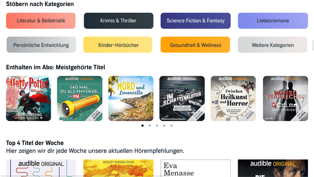The height and width of the screenshot is (177, 314).
Task: Open Sag mal, du als Physiker cover
Action: pyautogui.click(x=80, y=98)
